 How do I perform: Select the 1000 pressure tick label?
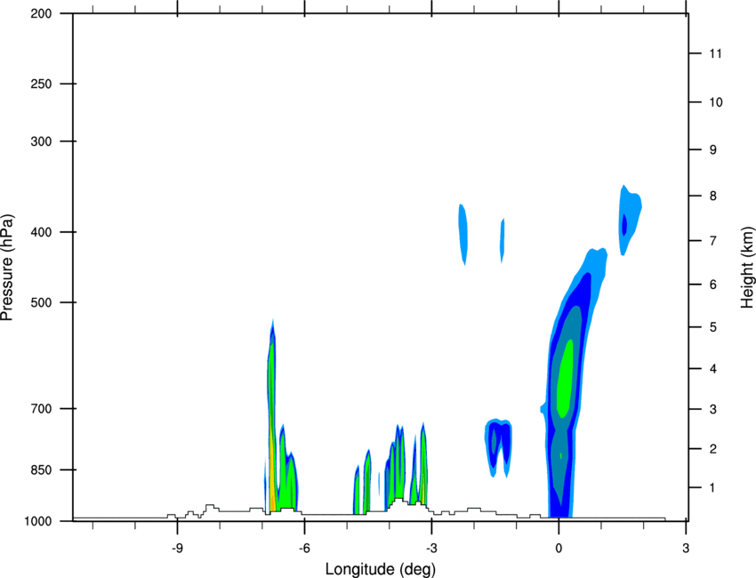click(37, 521)
